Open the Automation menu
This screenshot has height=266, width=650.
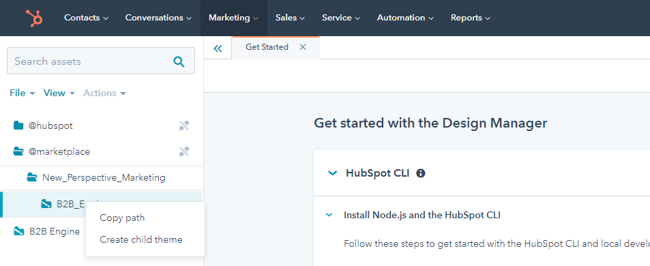click(x=405, y=18)
